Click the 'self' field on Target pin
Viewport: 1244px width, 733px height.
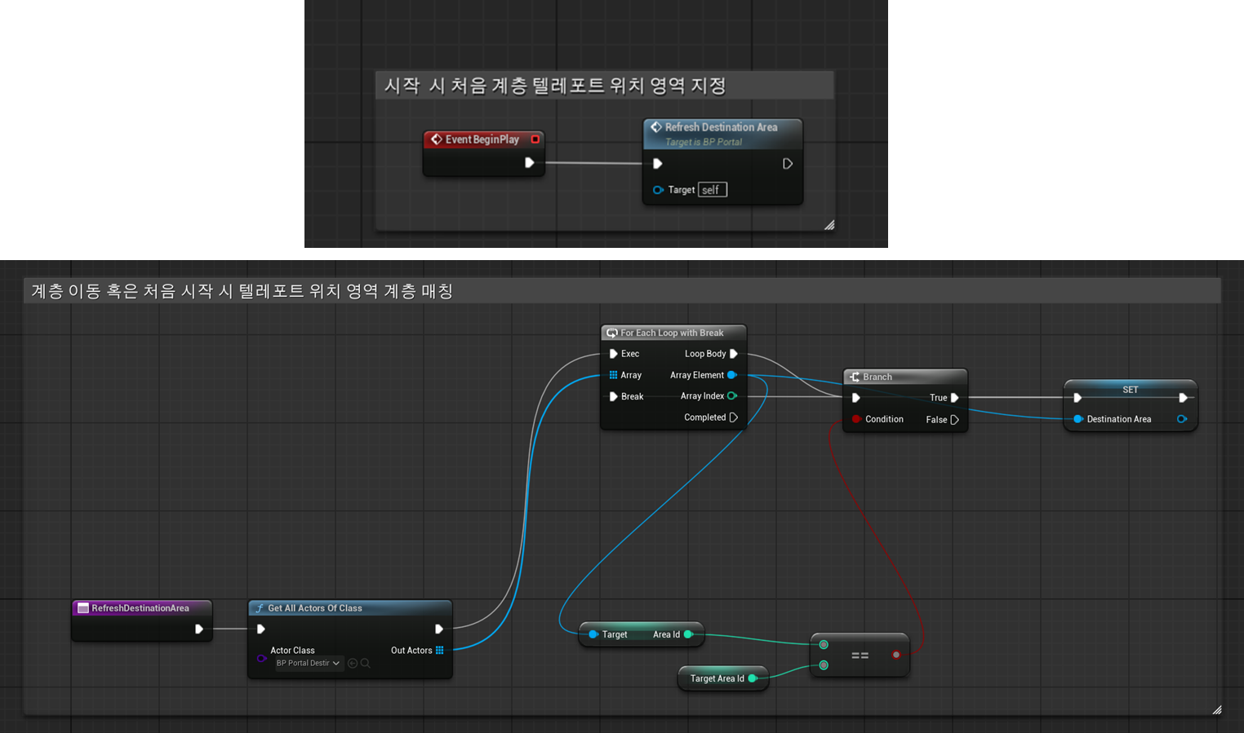coord(712,190)
